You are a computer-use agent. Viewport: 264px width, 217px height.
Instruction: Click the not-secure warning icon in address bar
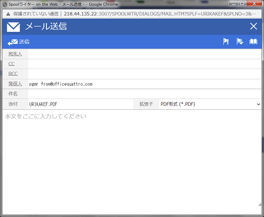pyautogui.click(x=8, y=14)
